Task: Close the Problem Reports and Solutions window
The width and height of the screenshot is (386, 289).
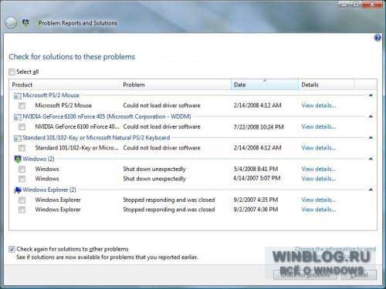Action: [372, 5]
